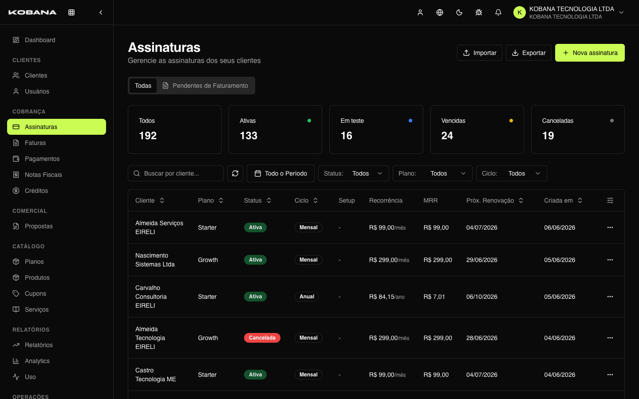639x399 pixels.
Task: Open Clientes in sidebar
Action: (56, 75)
